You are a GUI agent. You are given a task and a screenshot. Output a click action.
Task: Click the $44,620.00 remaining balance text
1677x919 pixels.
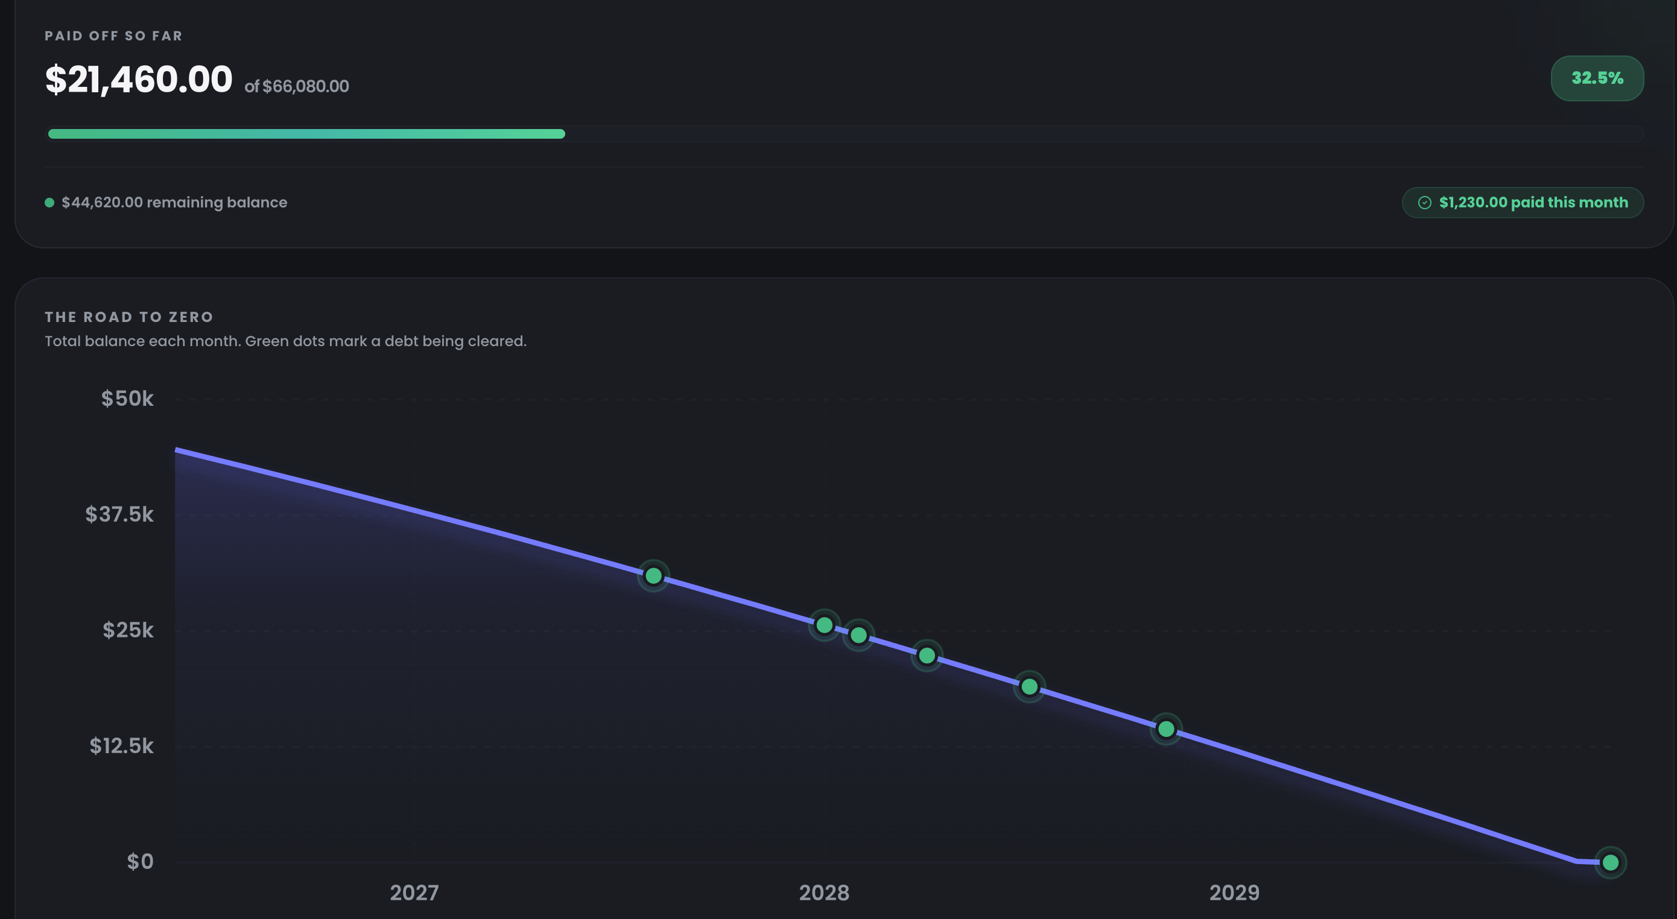point(174,203)
